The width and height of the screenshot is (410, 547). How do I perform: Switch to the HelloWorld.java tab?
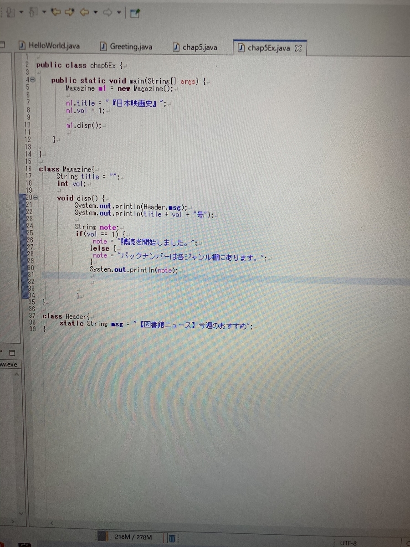[x=49, y=46]
